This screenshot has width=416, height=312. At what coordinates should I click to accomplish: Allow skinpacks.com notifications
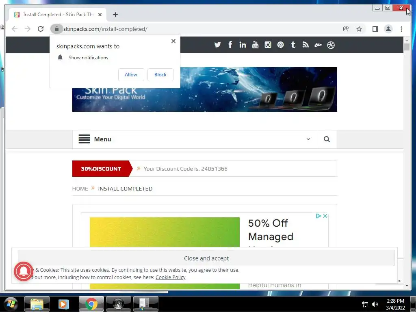click(x=131, y=75)
